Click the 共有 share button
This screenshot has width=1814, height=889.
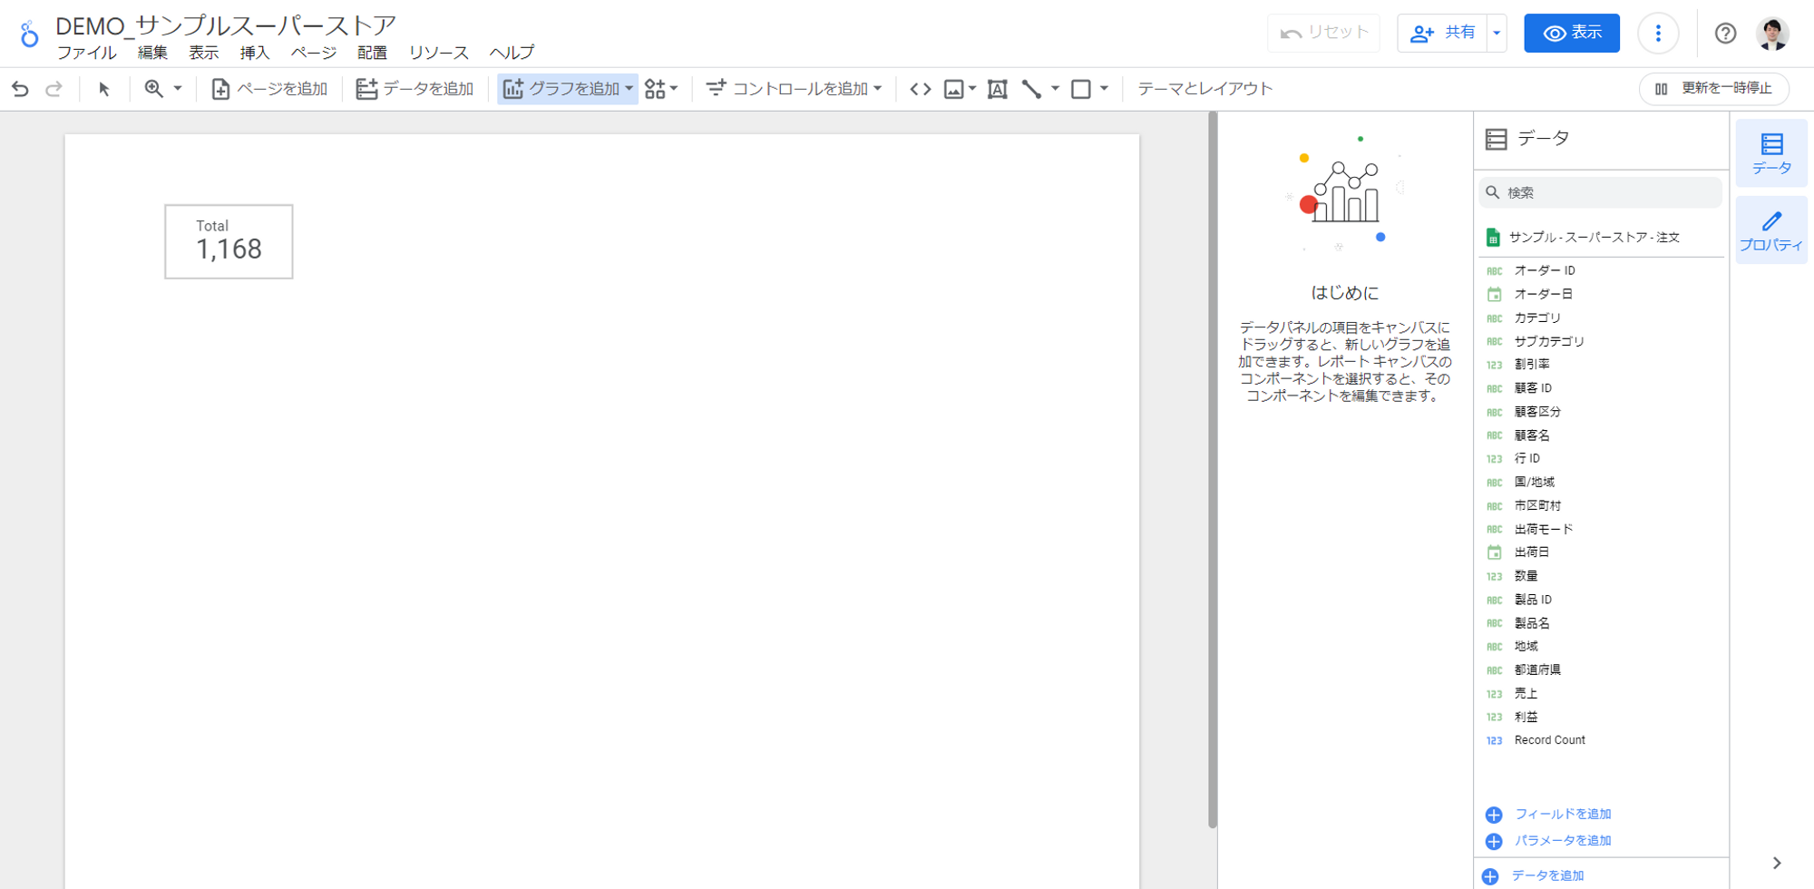coord(1443,33)
